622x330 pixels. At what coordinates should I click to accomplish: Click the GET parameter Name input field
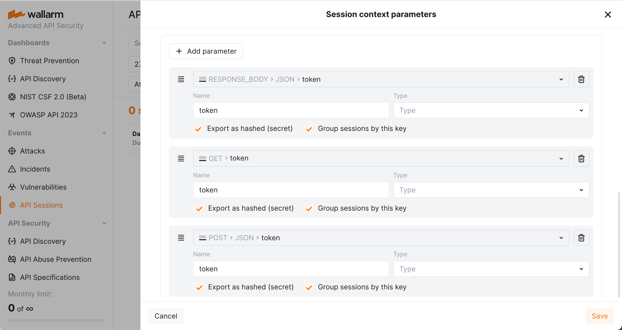coord(291,190)
